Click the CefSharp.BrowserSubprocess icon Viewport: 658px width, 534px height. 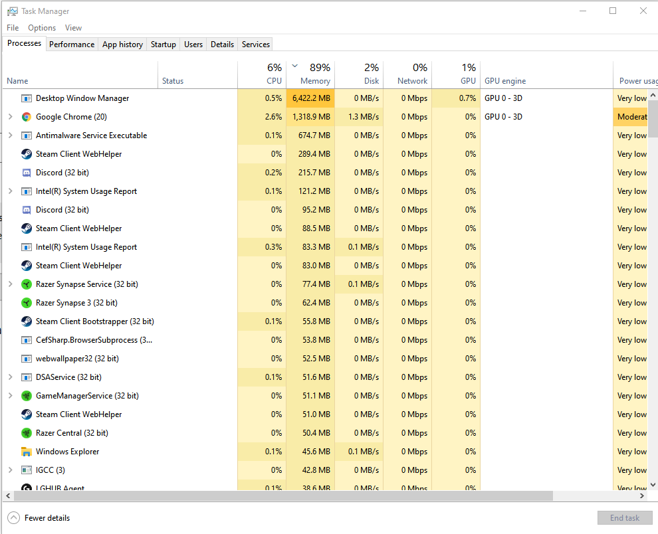coord(27,340)
